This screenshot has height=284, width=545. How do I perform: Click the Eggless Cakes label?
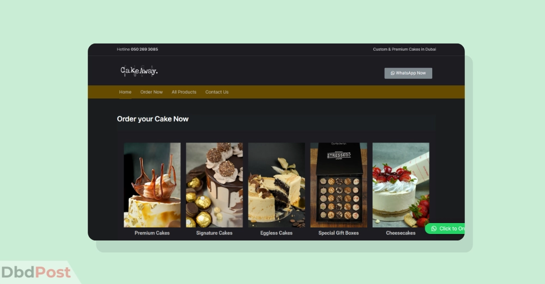(x=276, y=233)
